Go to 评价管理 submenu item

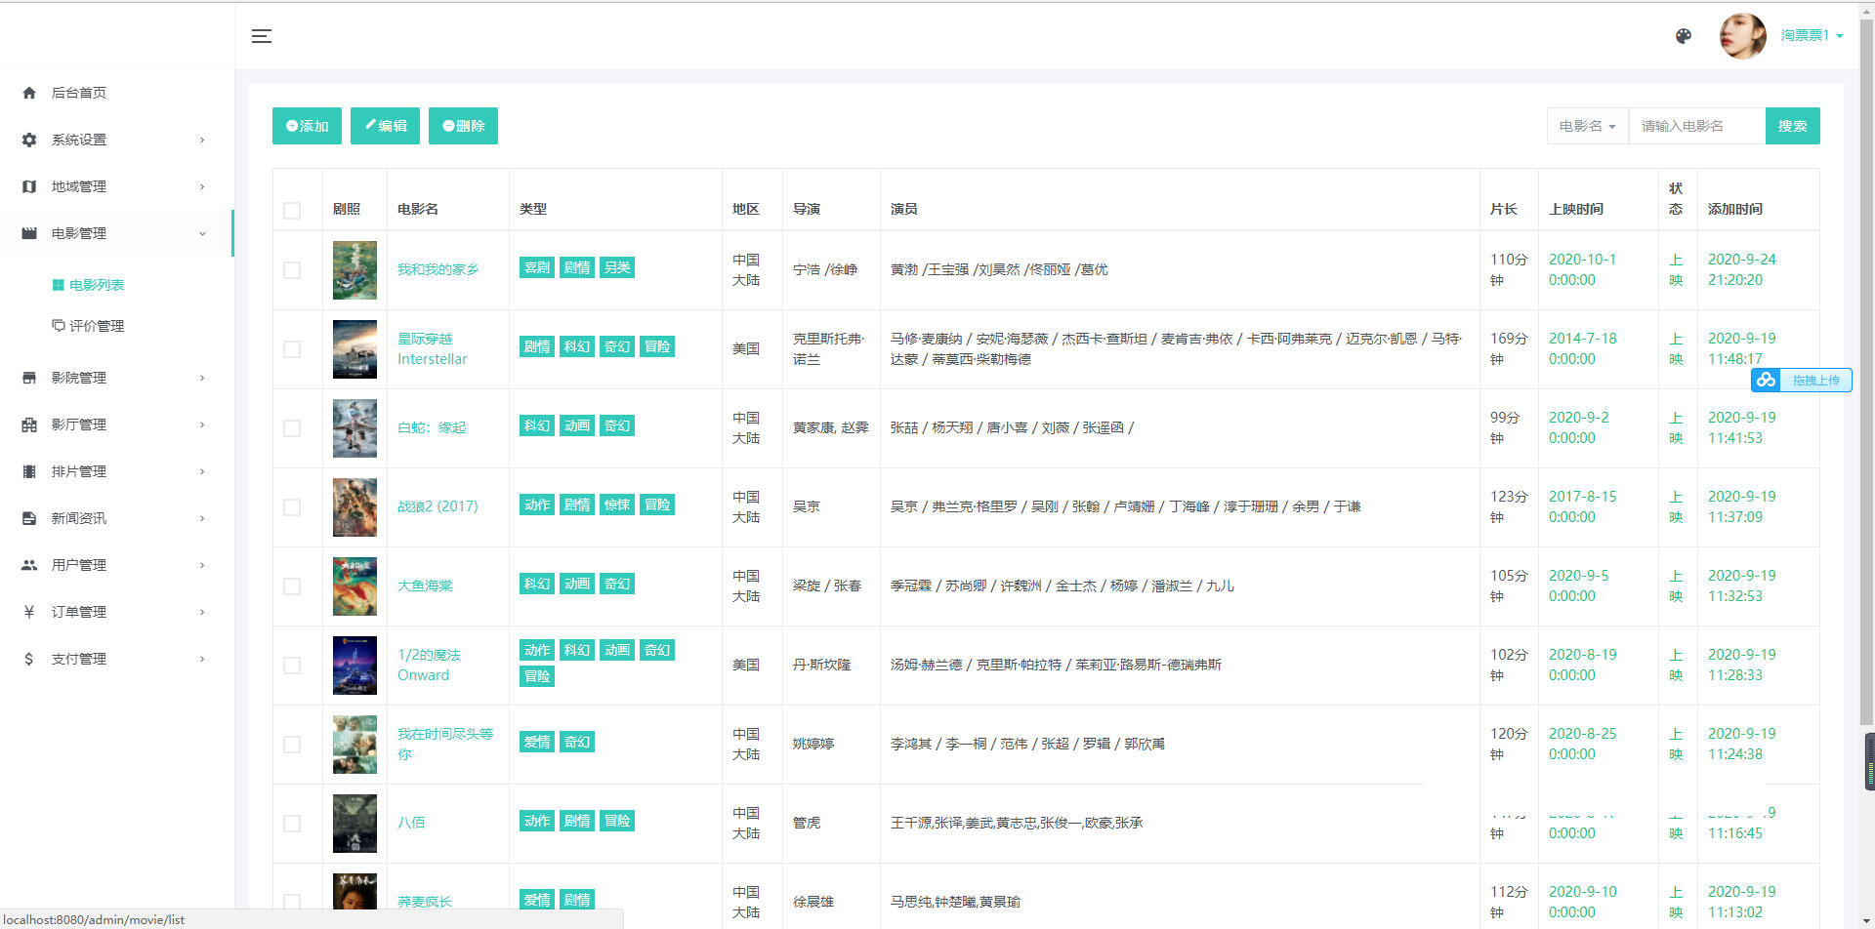(97, 326)
